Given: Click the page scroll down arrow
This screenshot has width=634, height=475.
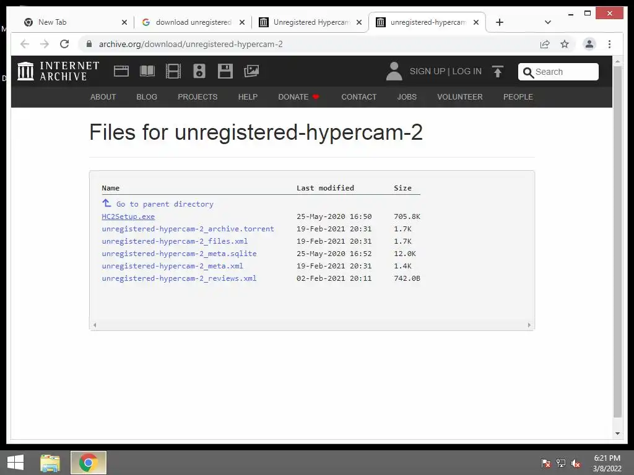Looking at the screenshot, I should click(x=617, y=434).
